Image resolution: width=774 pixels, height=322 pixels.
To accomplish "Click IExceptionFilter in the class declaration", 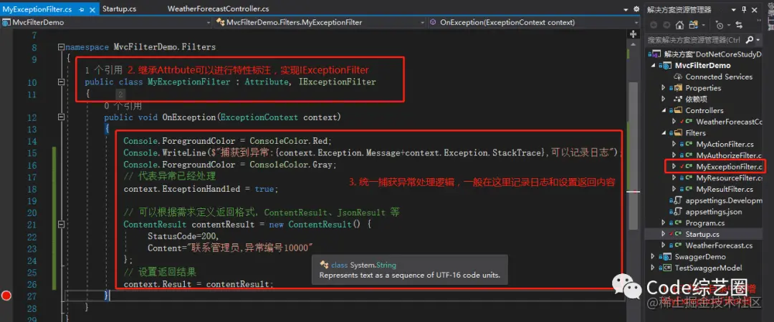I will [337, 82].
